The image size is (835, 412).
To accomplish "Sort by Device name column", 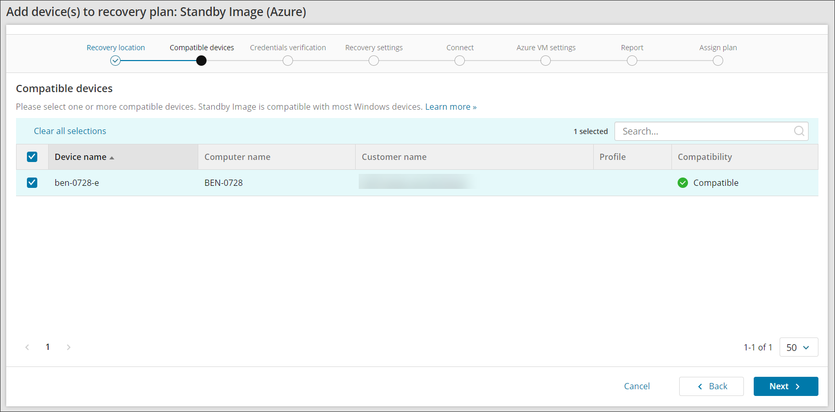I will click(81, 157).
